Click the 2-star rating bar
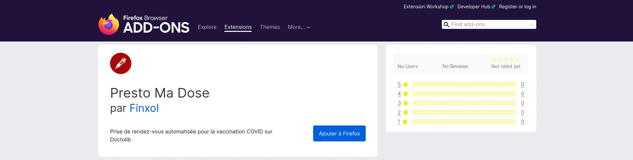Screen dimensions: 633x160 pos(464,112)
